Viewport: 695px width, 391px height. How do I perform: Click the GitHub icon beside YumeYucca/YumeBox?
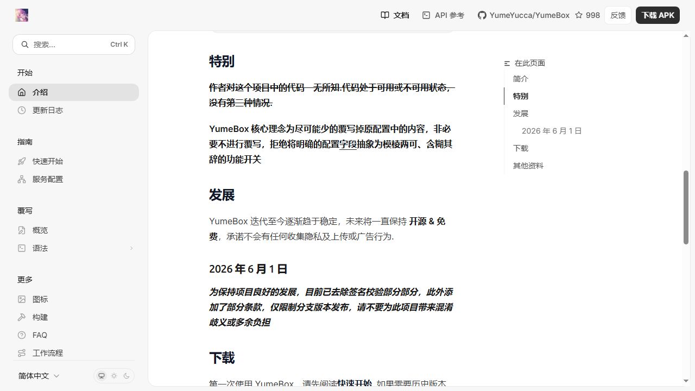[x=482, y=15]
